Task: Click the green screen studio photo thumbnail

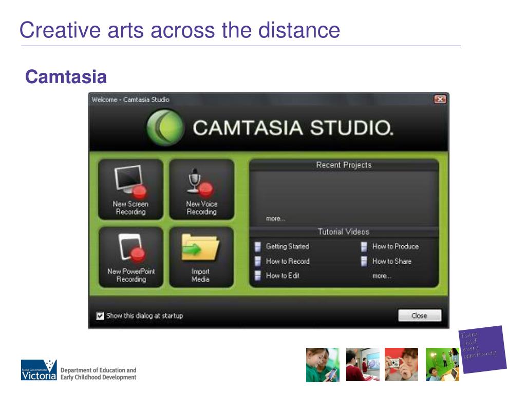Action: tap(442, 365)
